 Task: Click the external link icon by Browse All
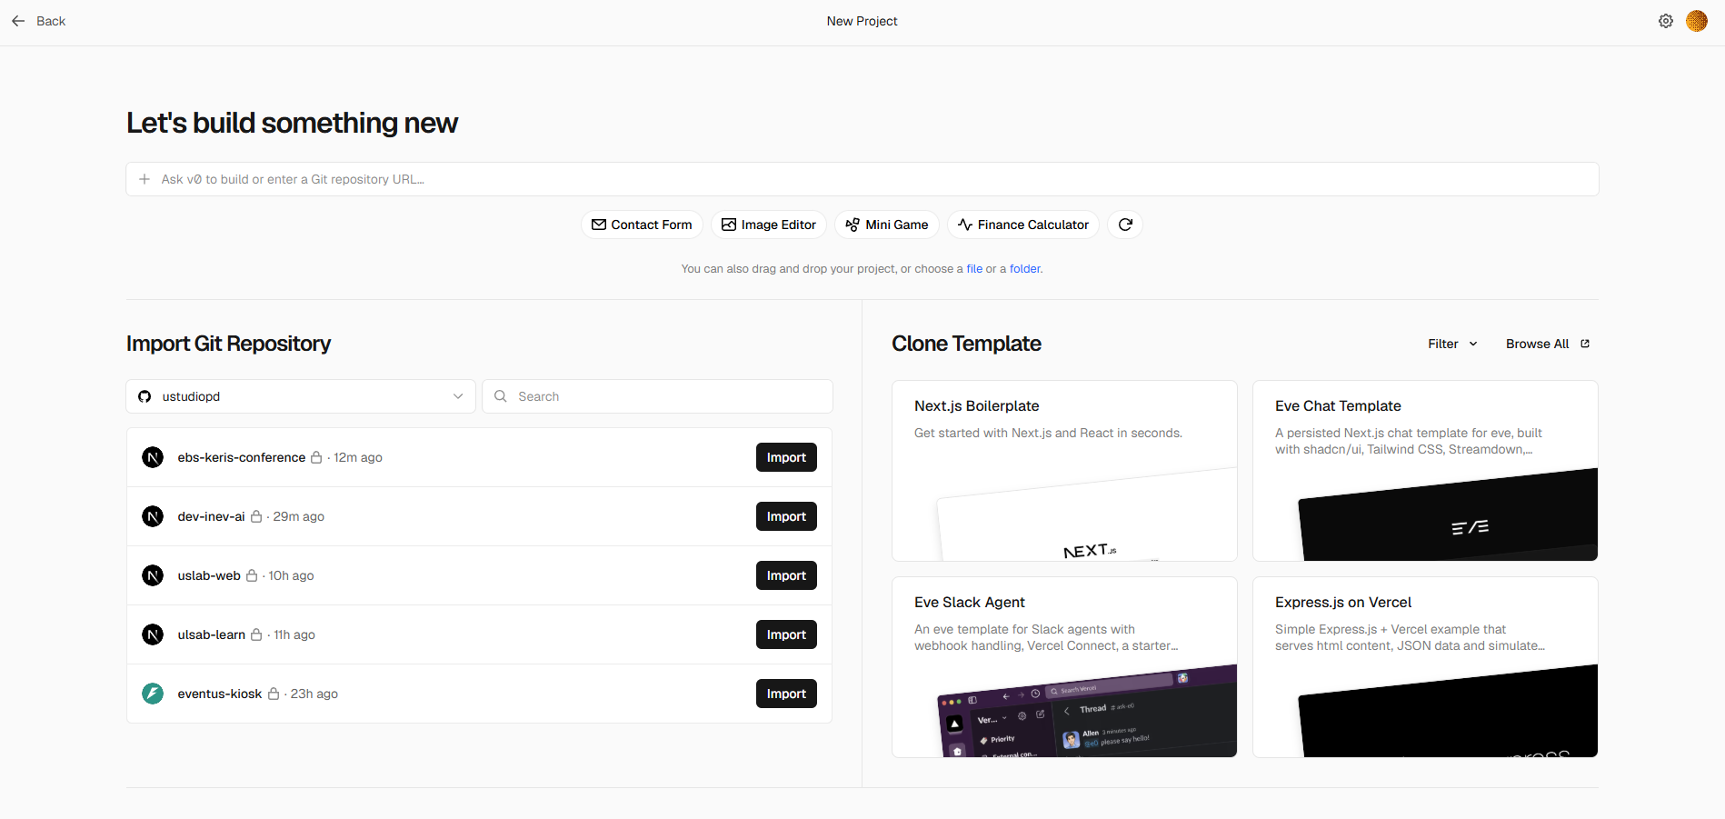coord(1585,344)
